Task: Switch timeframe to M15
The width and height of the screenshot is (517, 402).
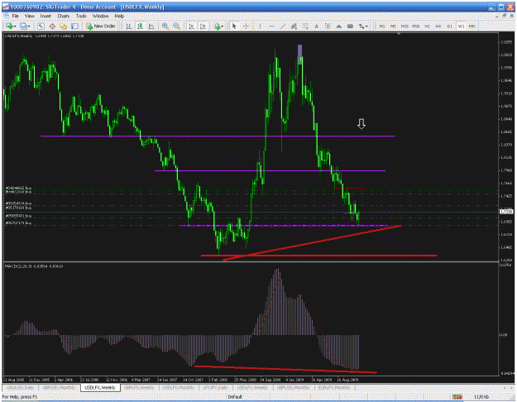Action: tap(405, 26)
